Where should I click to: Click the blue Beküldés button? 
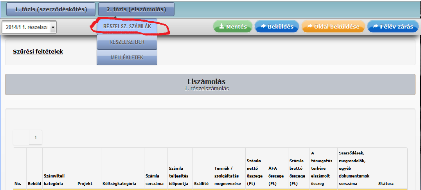(x=277, y=27)
